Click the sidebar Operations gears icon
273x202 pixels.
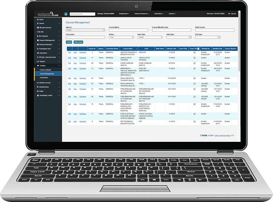pyautogui.click(x=38, y=53)
